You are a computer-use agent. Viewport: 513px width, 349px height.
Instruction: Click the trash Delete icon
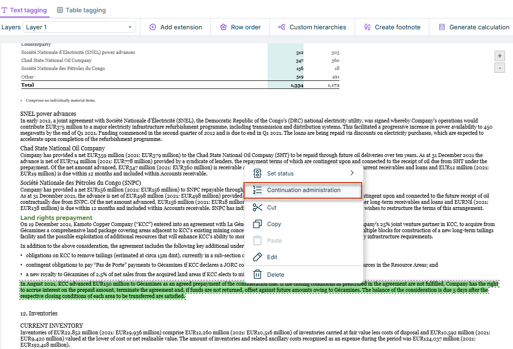258,274
